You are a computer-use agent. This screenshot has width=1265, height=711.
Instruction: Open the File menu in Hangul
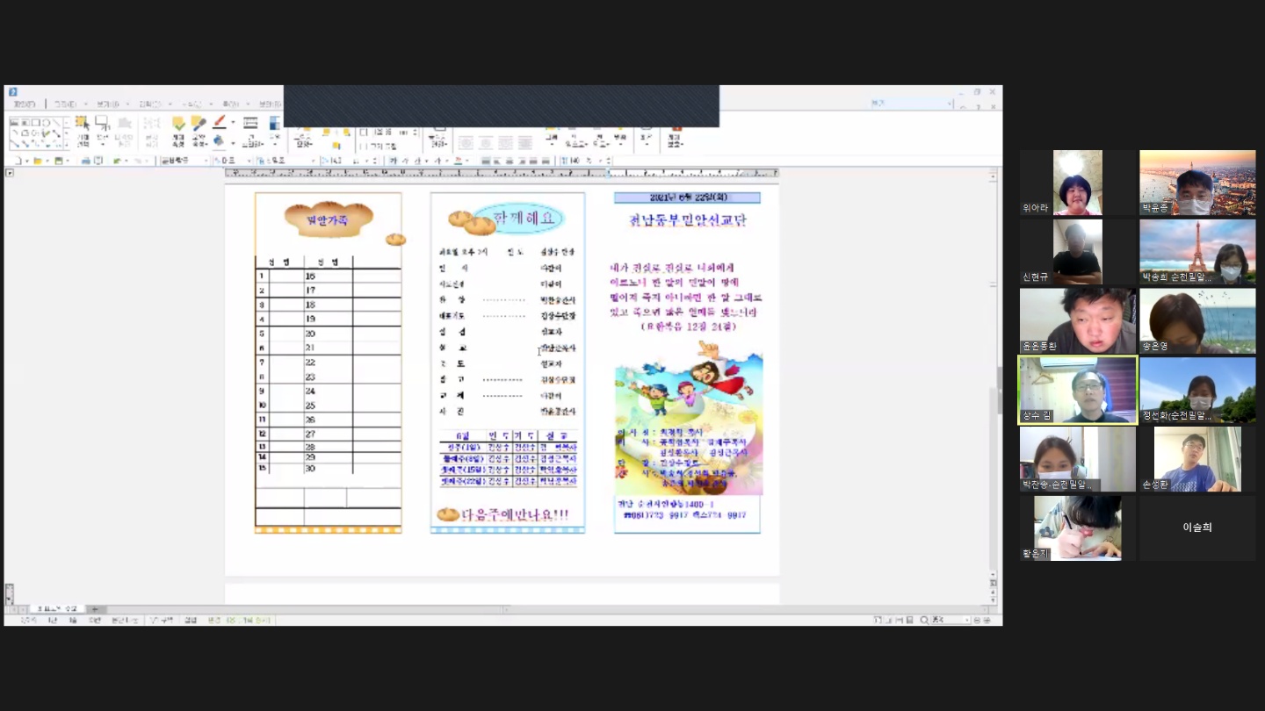(24, 104)
